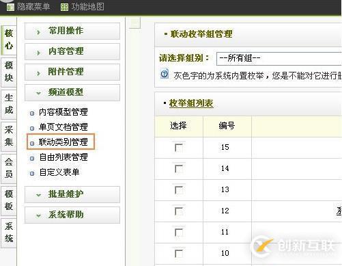The image size is (342, 266).
Task: Open 自由列表管理 in the sidebar
Action: coord(63,157)
